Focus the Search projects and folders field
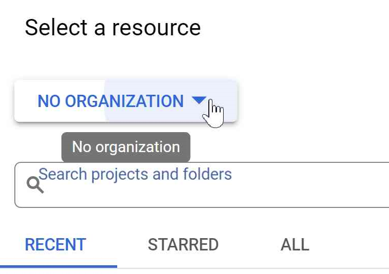The width and height of the screenshot is (389, 274). [205, 185]
